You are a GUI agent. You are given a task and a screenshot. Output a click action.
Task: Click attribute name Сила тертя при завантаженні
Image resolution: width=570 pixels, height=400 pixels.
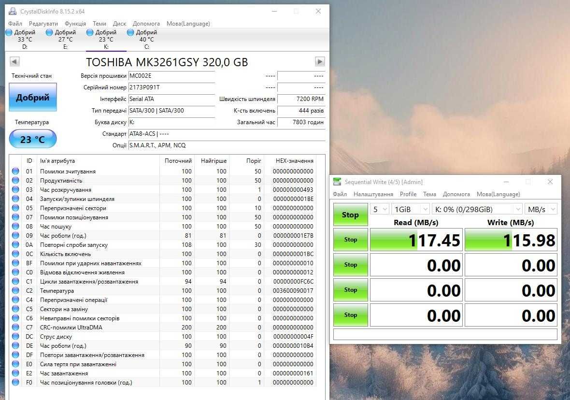click(78, 364)
